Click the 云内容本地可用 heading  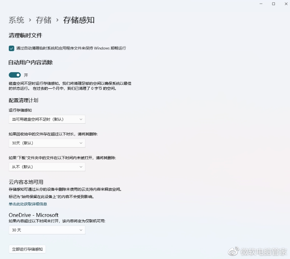click(26, 182)
